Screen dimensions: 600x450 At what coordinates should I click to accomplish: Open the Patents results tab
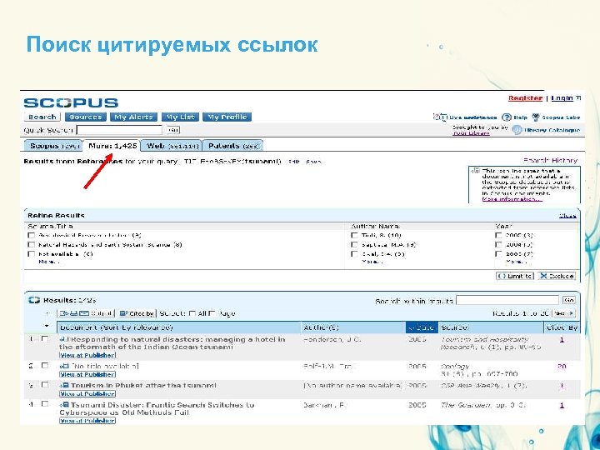pyautogui.click(x=233, y=146)
